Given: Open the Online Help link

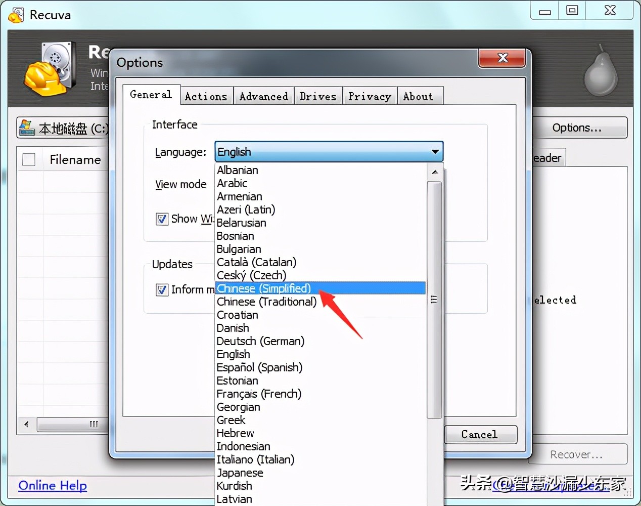Looking at the screenshot, I should pyautogui.click(x=53, y=485).
